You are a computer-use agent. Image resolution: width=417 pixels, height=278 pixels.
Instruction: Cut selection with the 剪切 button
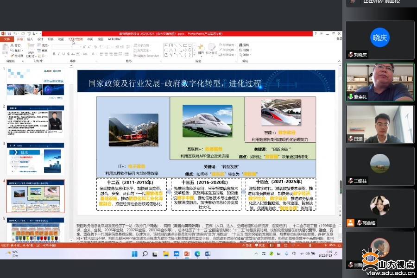pyautogui.click(x=16, y=45)
